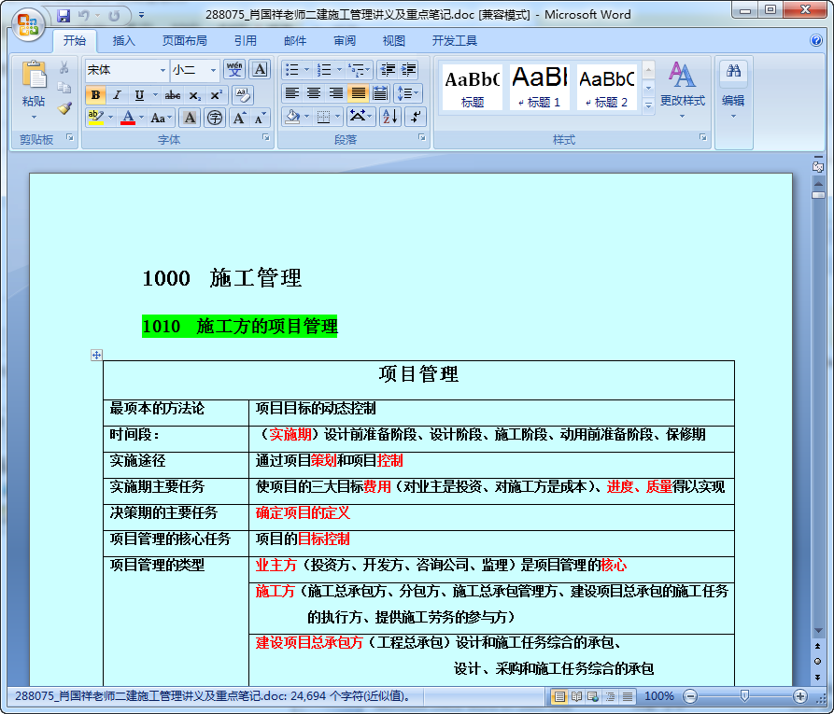Open the View tab
834x714 pixels.
pyautogui.click(x=394, y=41)
